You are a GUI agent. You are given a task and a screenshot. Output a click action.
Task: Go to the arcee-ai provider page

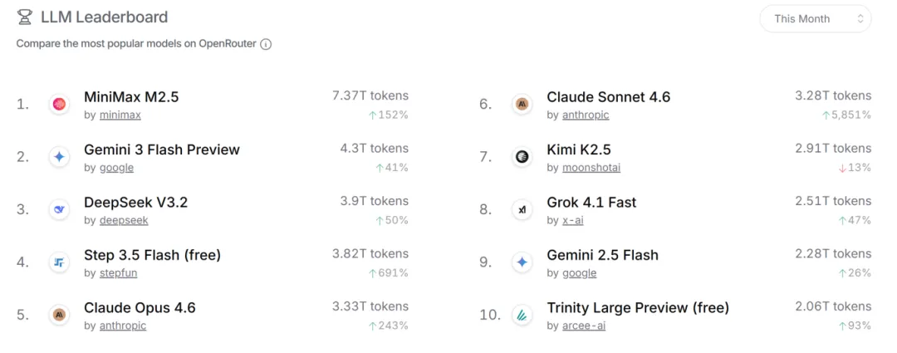pos(584,326)
